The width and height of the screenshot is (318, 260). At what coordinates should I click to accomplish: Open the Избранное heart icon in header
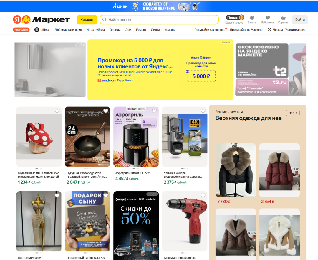click(x=268, y=18)
